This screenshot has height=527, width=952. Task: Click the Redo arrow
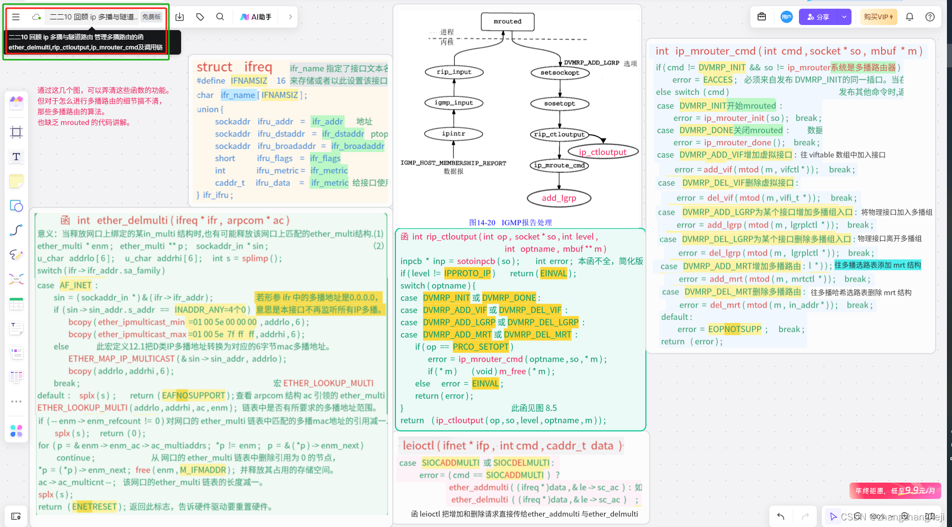click(805, 516)
